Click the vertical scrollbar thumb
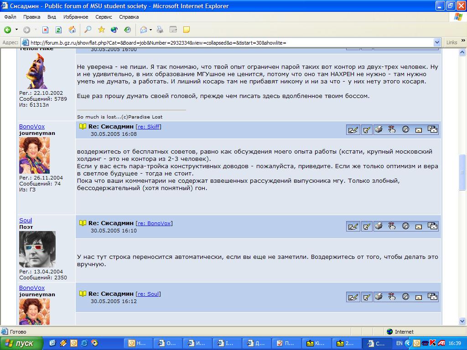This screenshot has height=350, width=467. point(462,172)
